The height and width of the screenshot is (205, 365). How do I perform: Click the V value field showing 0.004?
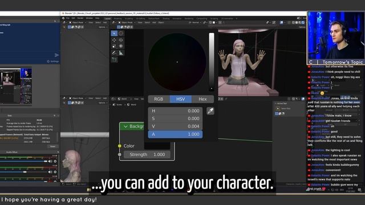175,126
